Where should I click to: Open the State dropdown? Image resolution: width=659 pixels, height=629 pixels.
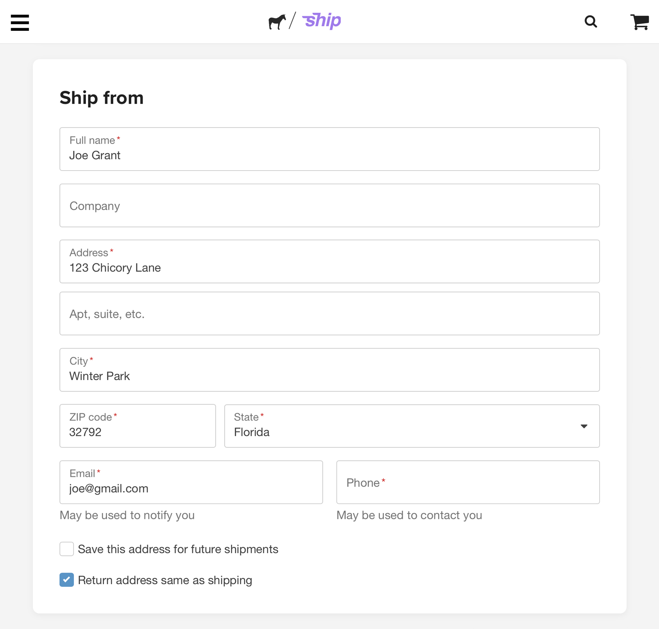pyautogui.click(x=412, y=426)
